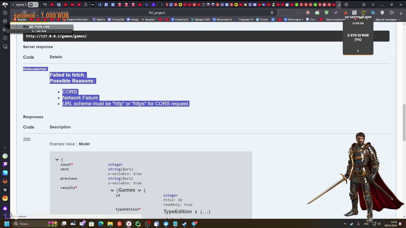
Task: Open Microsoft Edge from the taskbar
Action: click(x=101, y=224)
